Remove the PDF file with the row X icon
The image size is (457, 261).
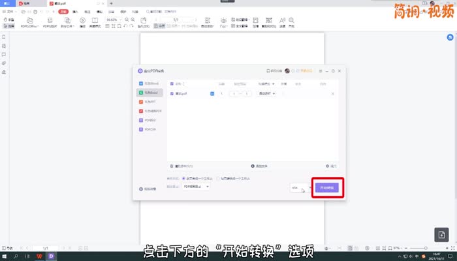click(332, 94)
